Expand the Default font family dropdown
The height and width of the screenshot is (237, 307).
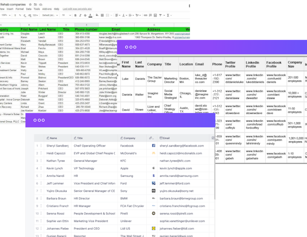point(49,15)
